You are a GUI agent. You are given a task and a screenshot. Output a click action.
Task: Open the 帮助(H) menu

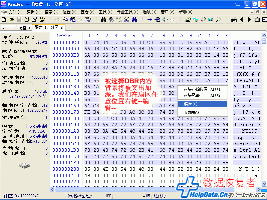(x=186, y=12)
